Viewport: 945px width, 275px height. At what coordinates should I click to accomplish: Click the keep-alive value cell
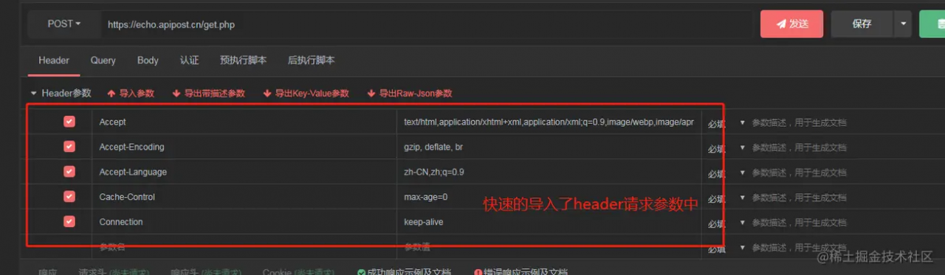pos(549,222)
